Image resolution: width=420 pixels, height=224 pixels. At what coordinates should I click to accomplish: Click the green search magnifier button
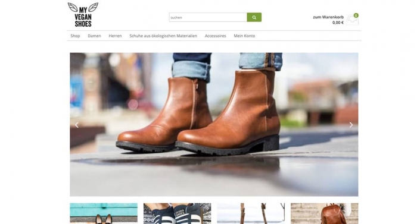[254, 17]
